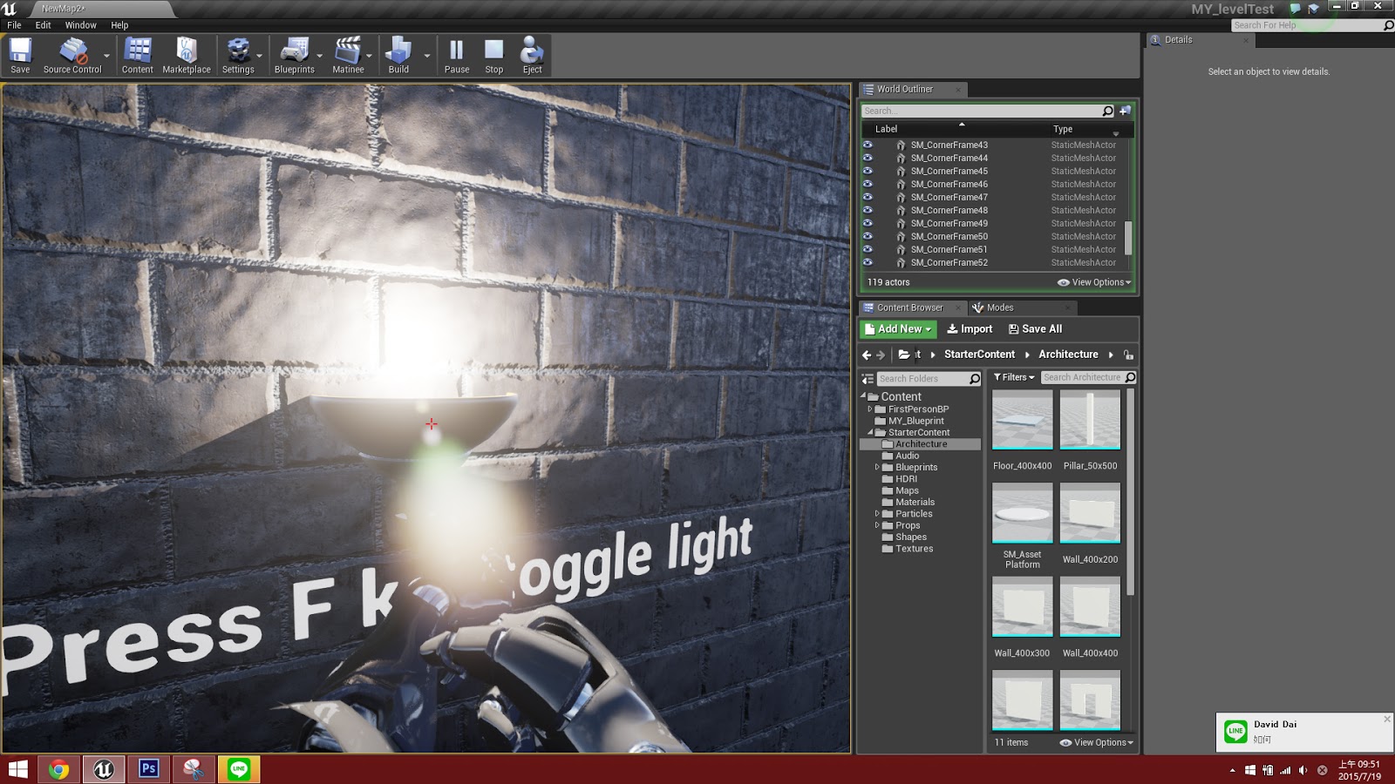Switch to the Modes tab

tap(998, 308)
